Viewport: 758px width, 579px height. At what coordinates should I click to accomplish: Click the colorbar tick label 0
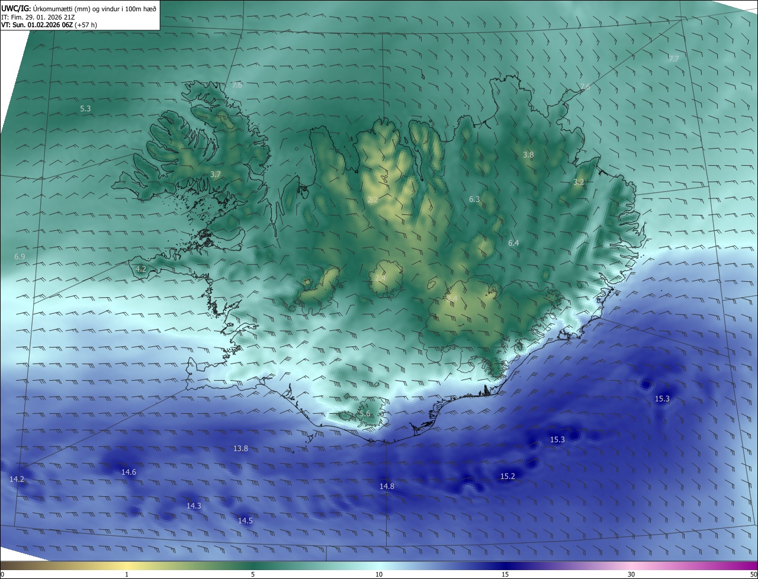[x=2, y=574]
